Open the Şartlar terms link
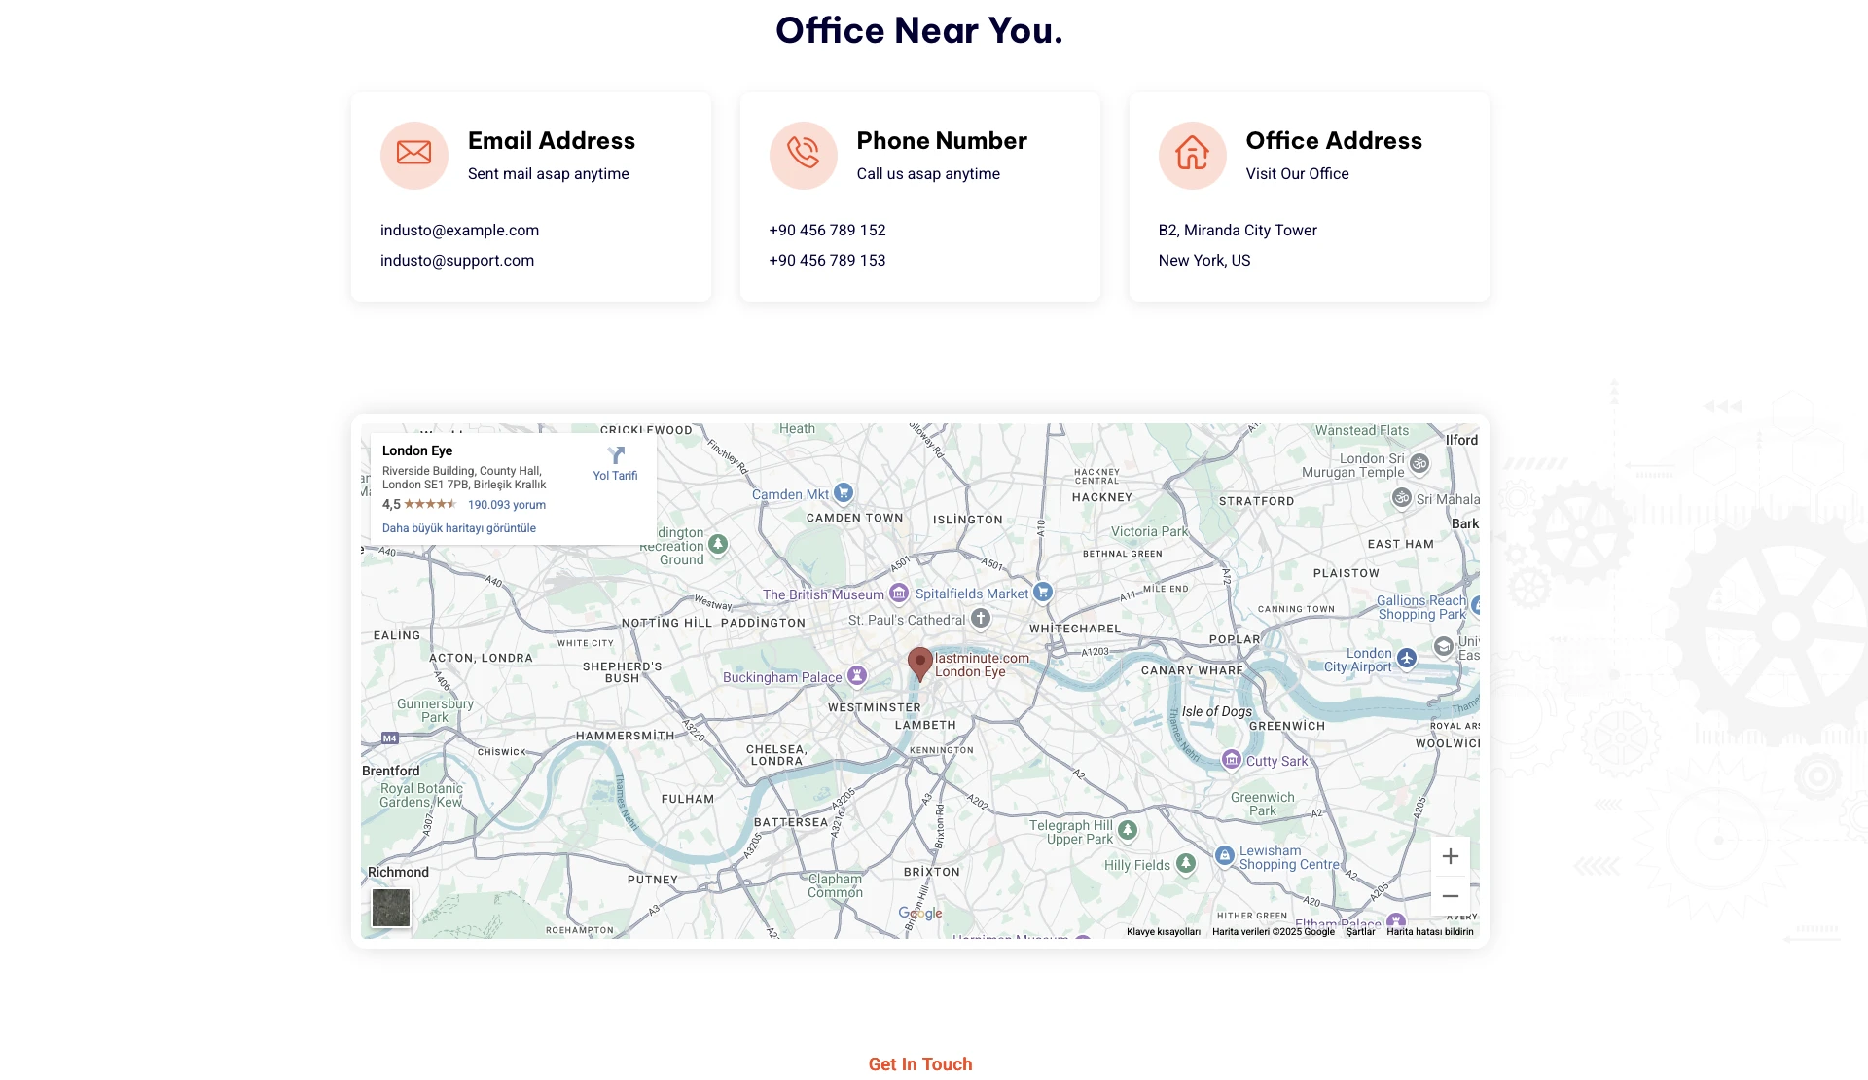This screenshot has height=1080, width=1868. click(x=1360, y=932)
